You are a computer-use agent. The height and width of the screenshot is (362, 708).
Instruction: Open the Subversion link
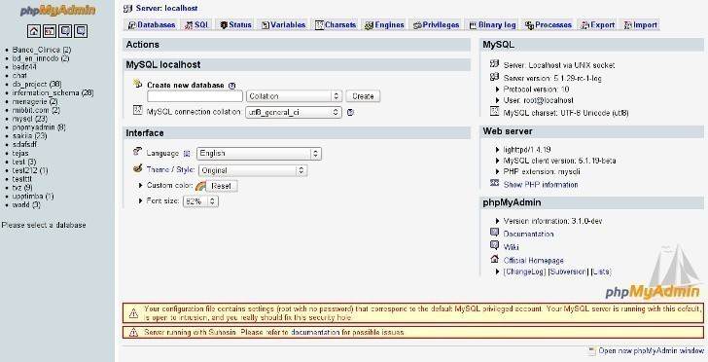tap(568, 271)
